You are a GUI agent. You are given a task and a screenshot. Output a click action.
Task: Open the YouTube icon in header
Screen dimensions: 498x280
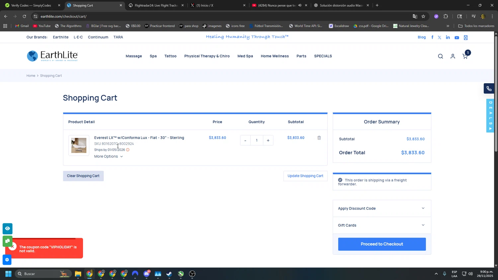click(x=457, y=38)
